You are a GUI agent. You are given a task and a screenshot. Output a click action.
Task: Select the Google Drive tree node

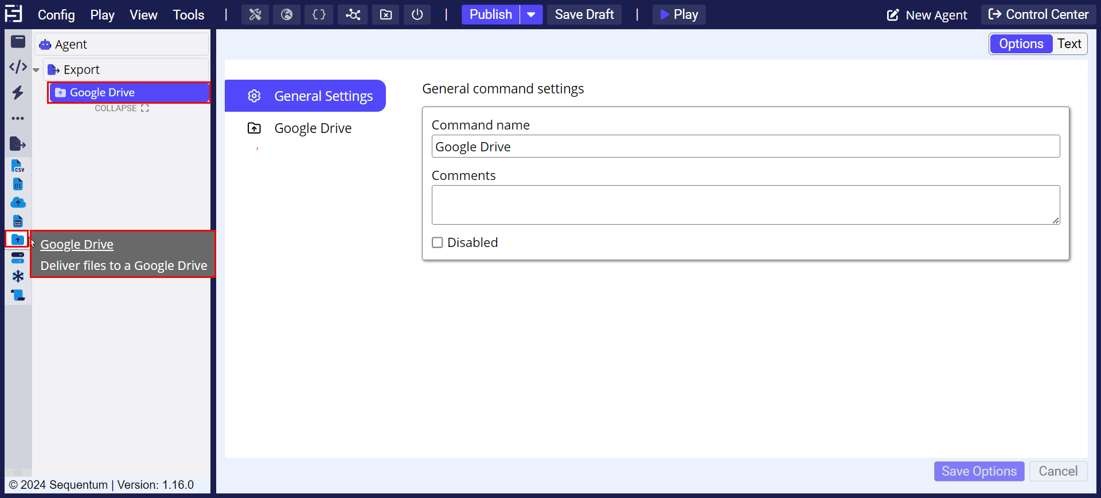coord(129,92)
